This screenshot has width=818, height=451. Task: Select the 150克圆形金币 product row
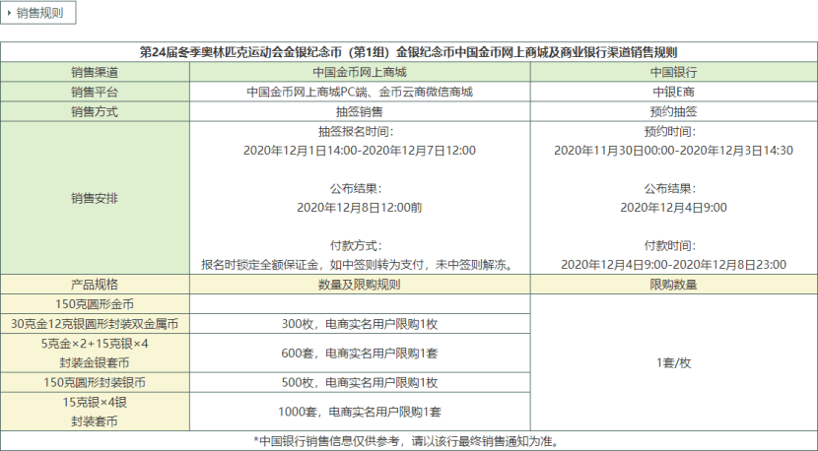coord(95,304)
